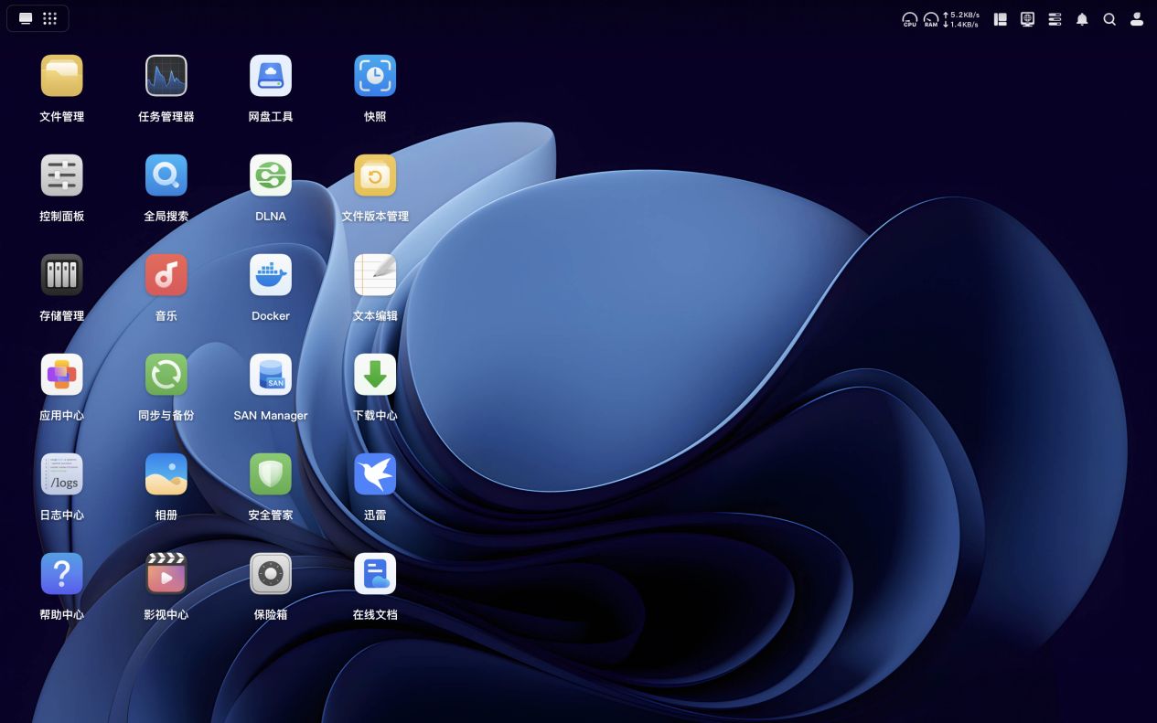
Task: Launch 文件管理 file manager
Action: 61,76
